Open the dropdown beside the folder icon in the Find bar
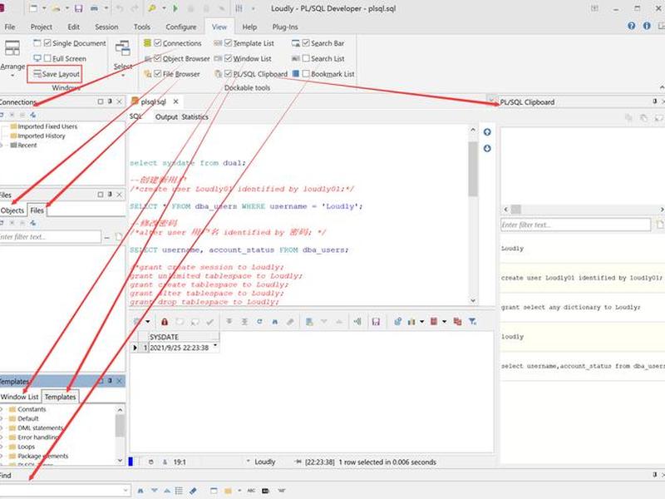The width and height of the screenshot is (665, 499). point(239,491)
